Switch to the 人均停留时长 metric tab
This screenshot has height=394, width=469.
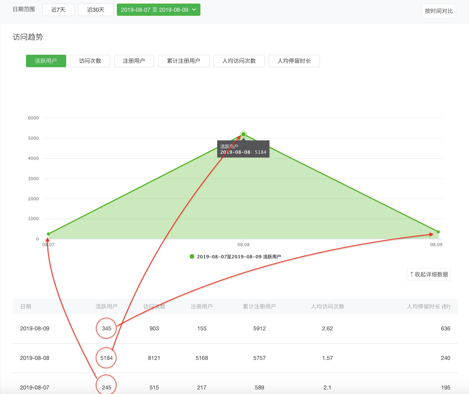click(x=294, y=61)
